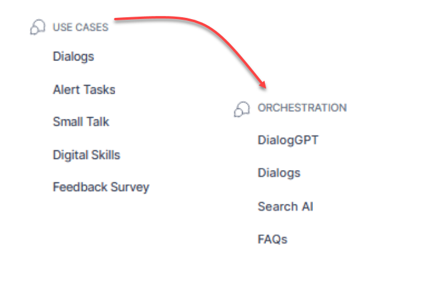Open DialogGPT under Orchestration

[x=288, y=140]
